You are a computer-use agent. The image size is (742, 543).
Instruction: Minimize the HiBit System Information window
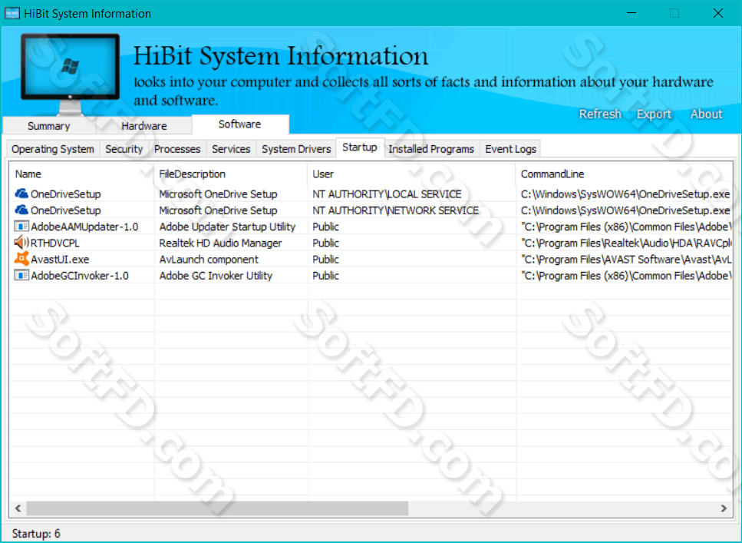coord(632,13)
